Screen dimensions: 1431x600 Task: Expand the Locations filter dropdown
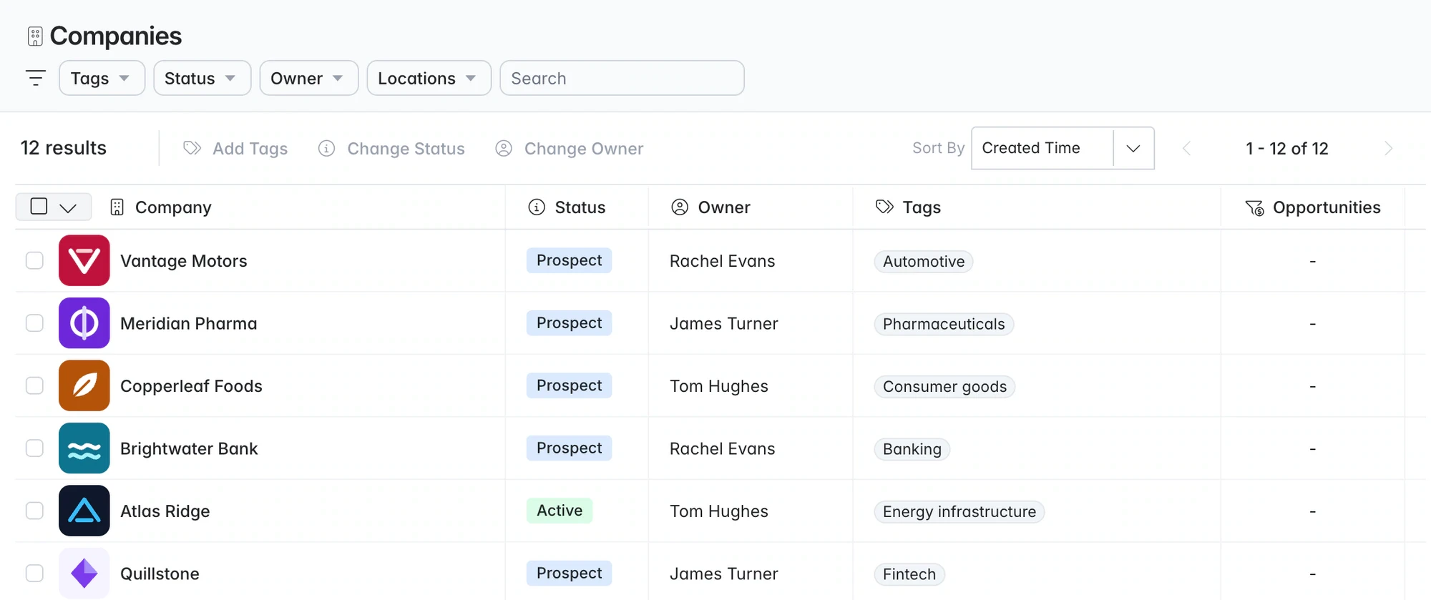(429, 78)
